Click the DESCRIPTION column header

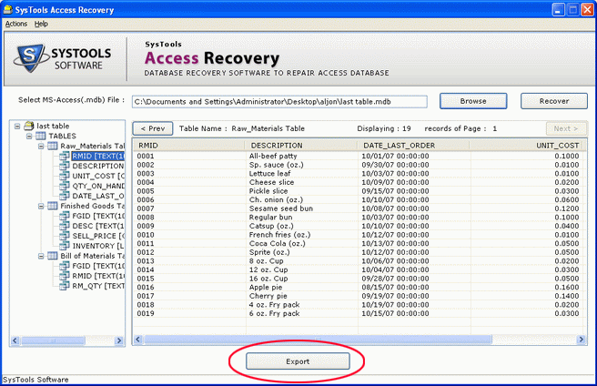click(x=301, y=145)
